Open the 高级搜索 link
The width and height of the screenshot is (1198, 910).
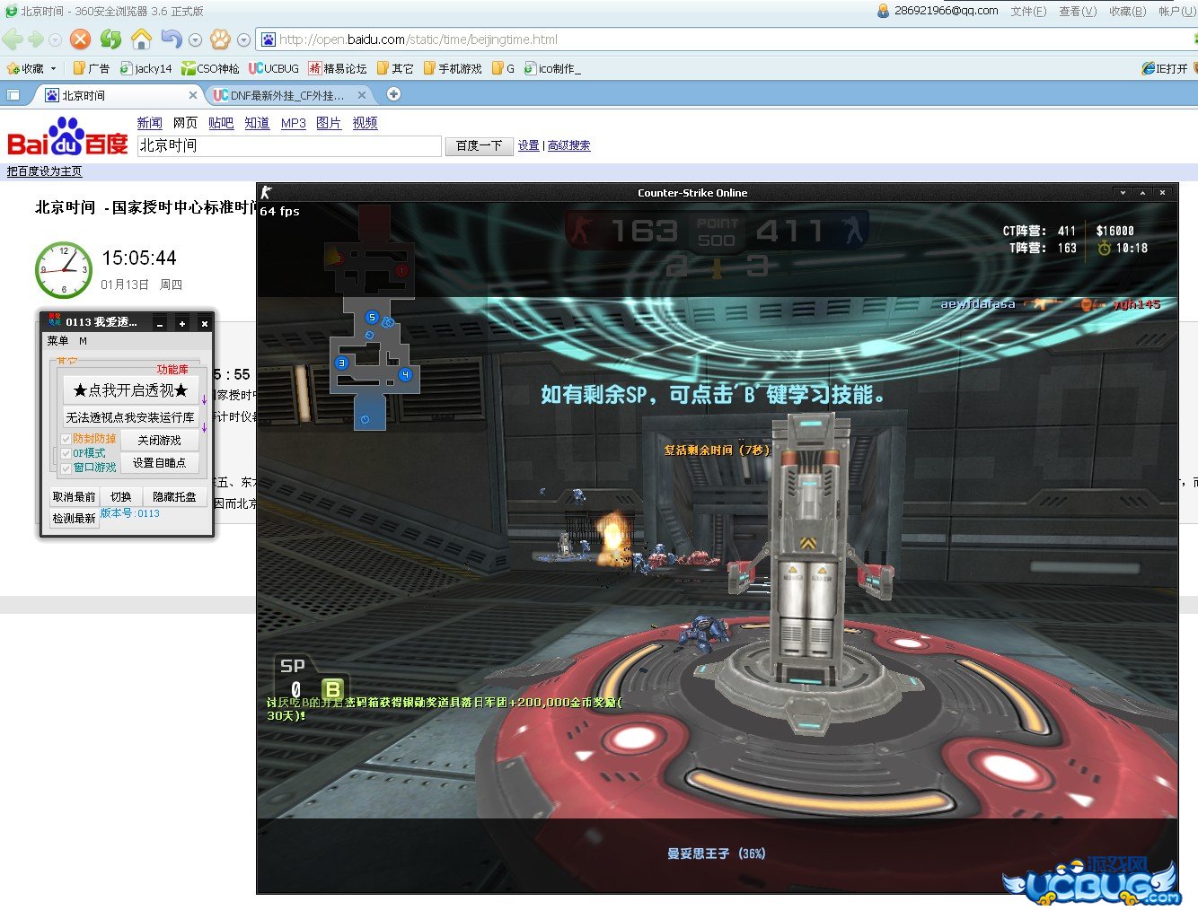point(568,145)
